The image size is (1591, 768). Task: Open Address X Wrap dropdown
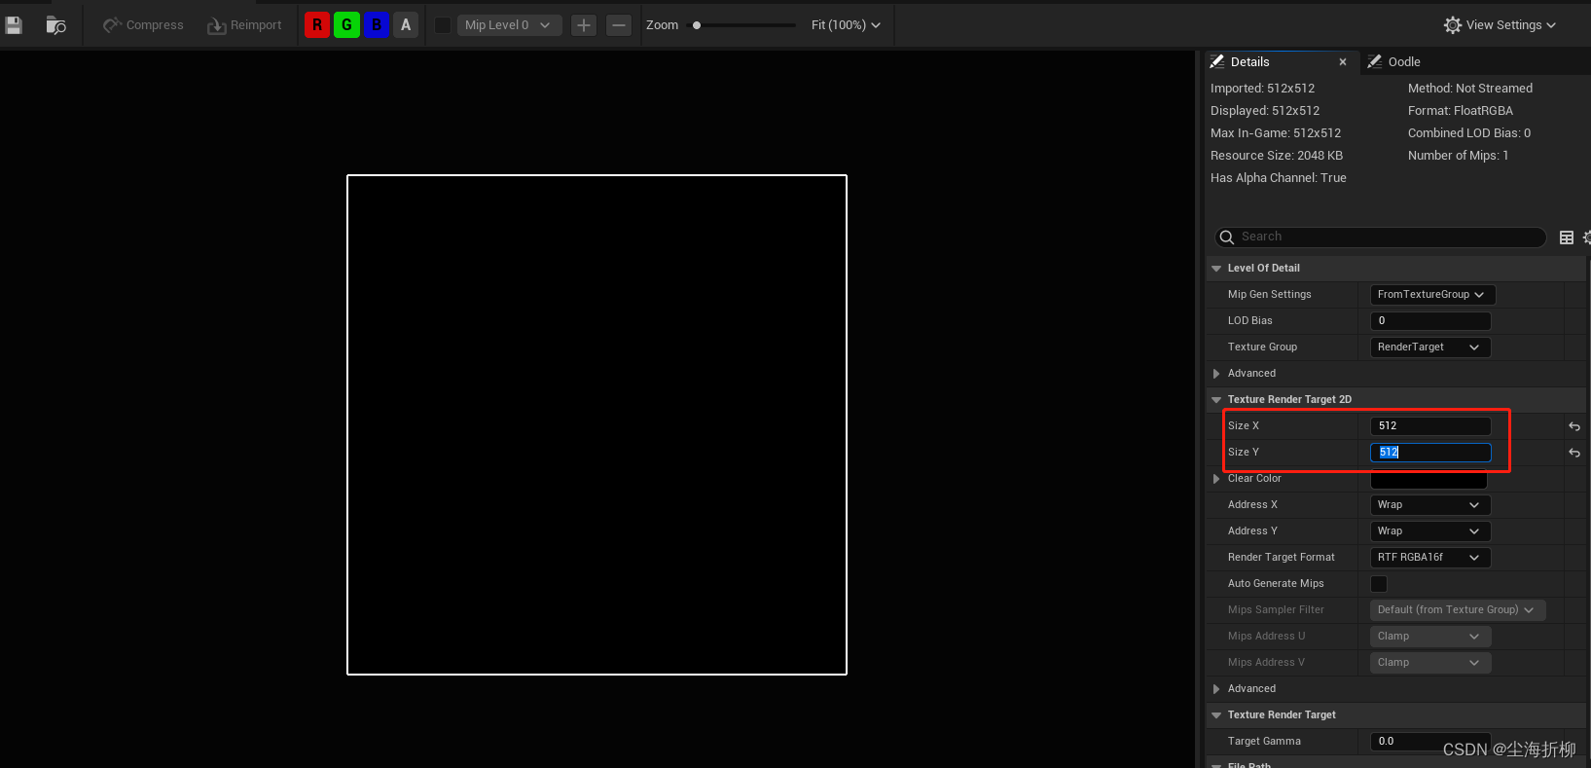pos(1430,505)
